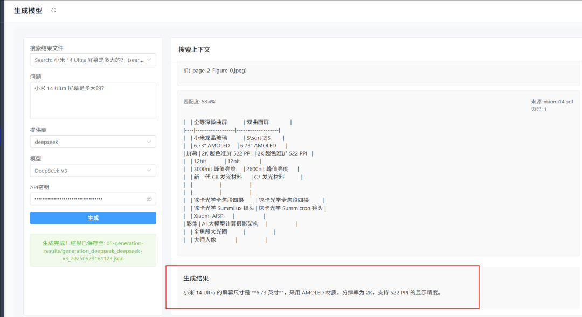
Task: Click the 搜索上下文 panel heading
Action: [x=195, y=50]
